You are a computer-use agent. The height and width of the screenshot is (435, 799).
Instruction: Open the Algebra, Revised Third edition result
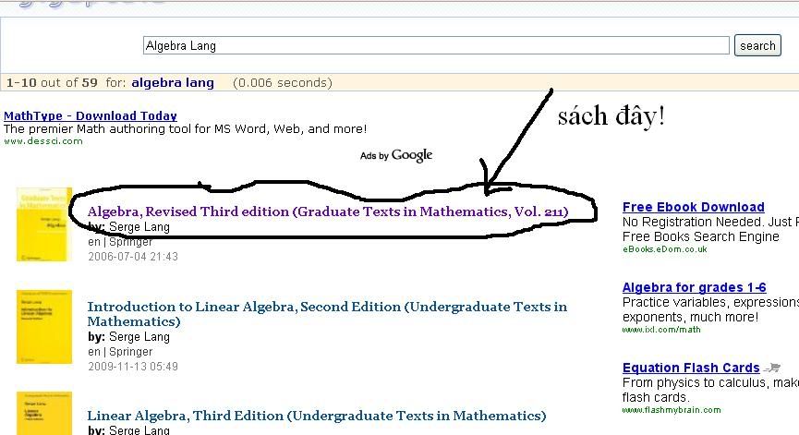[x=328, y=211]
